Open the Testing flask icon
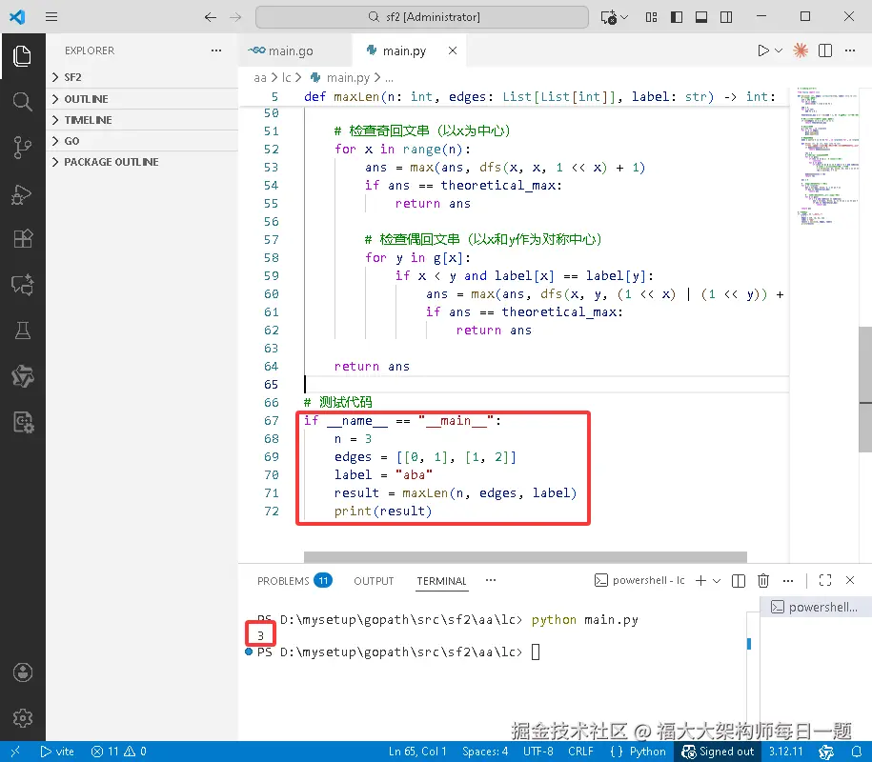The height and width of the screenshot is (762, 872). tap(22, 331)
